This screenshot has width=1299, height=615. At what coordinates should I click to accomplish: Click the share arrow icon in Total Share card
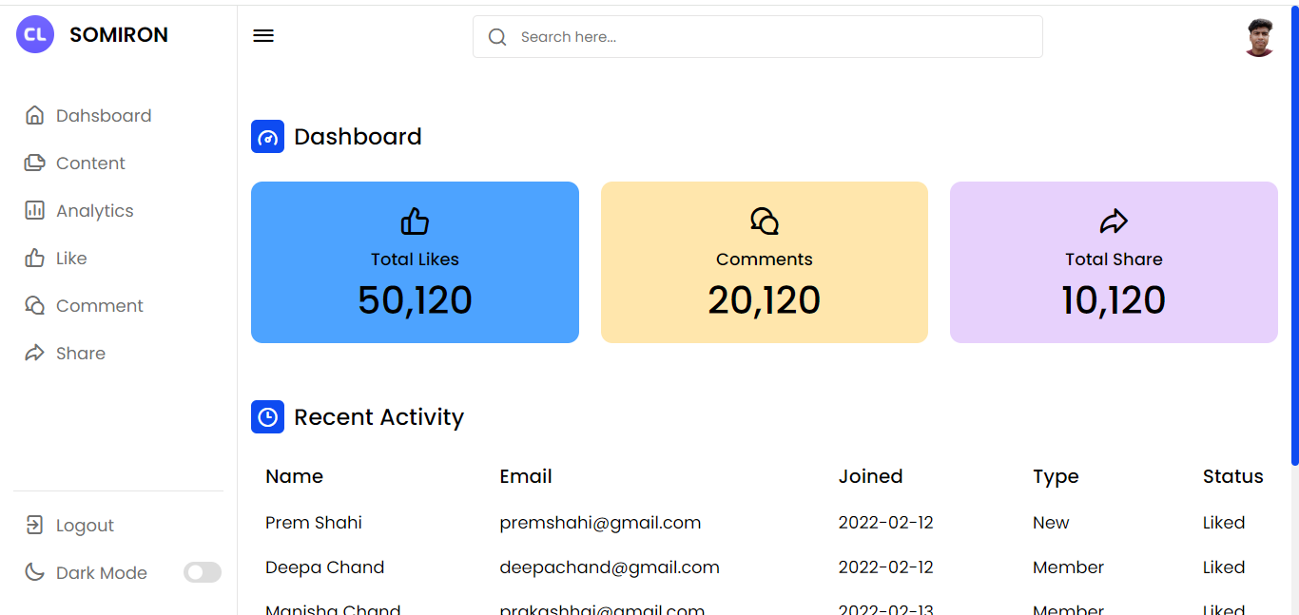click(1114, 221)
